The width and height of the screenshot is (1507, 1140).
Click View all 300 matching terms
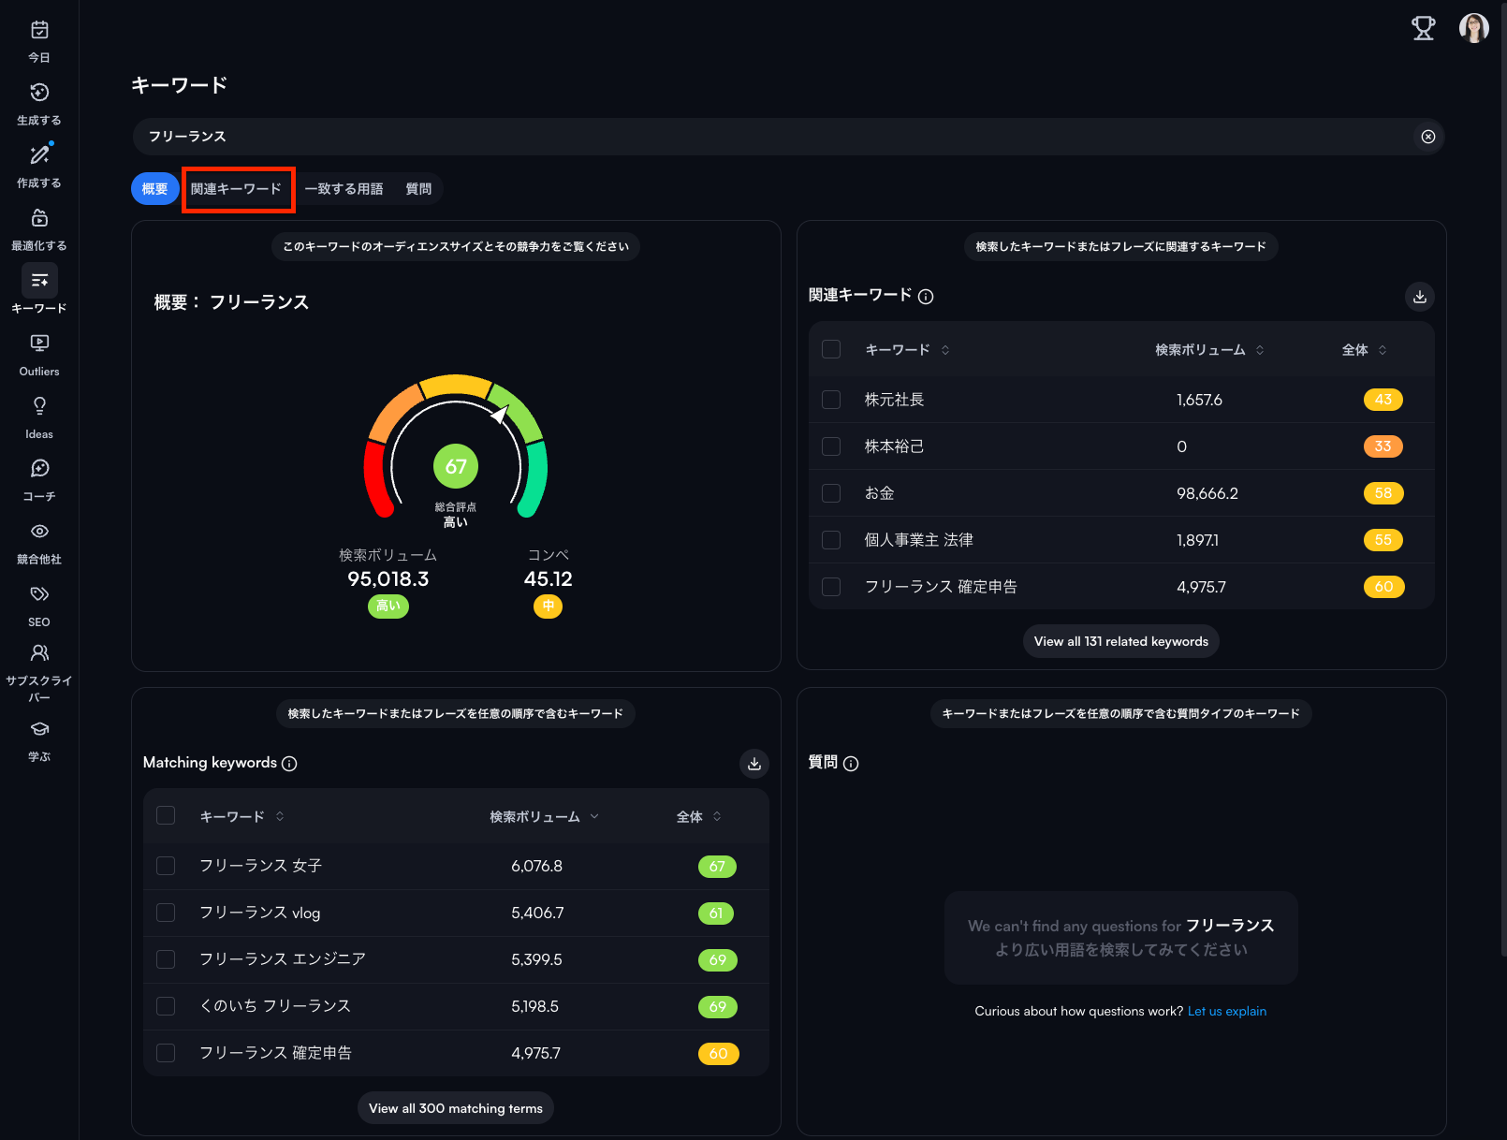456,1108
